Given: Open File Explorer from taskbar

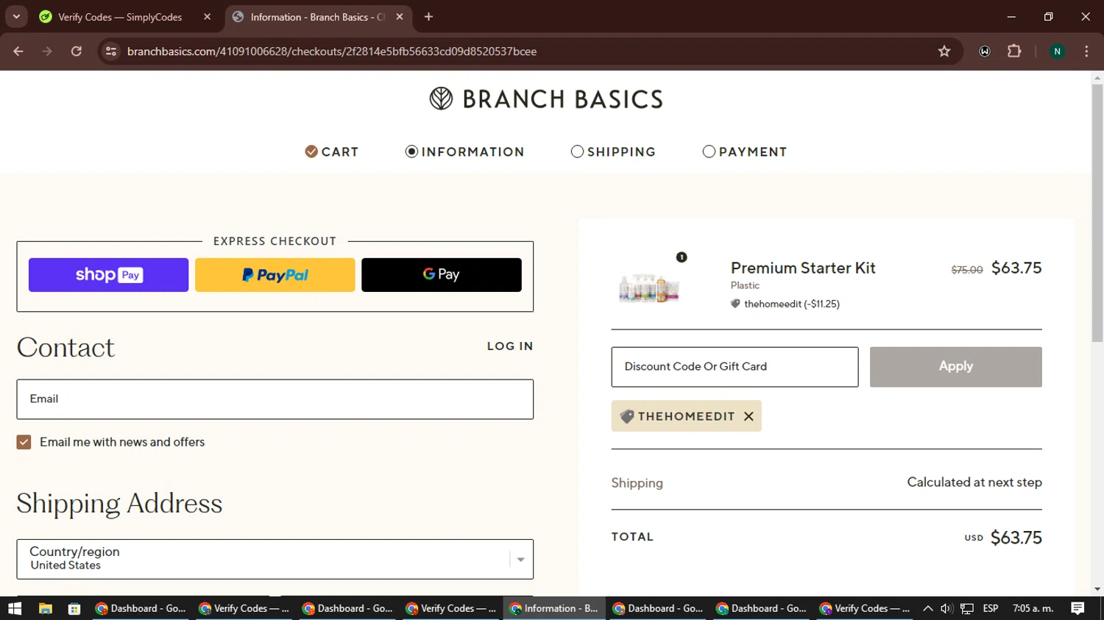Looking at the screenshot, I should tap(45, 608).
